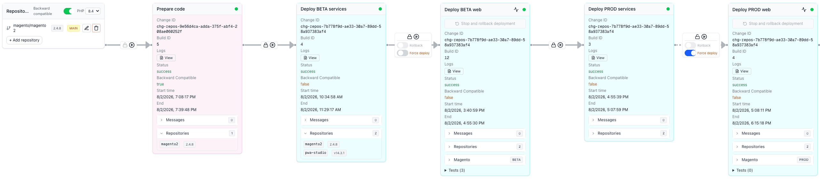This screenshot has width=820, height=179.
Task: Click lock icon before Deploy PROD services
Action: click(x=554, y=45)
